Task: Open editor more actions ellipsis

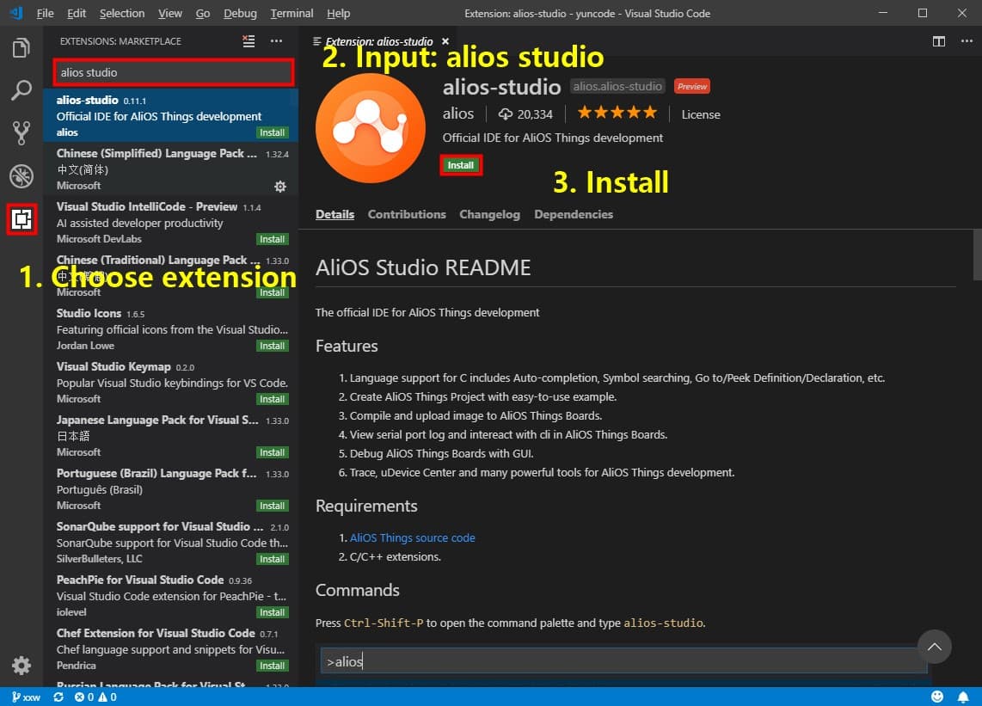Action: pyautogui.click(x=967, y=41)
